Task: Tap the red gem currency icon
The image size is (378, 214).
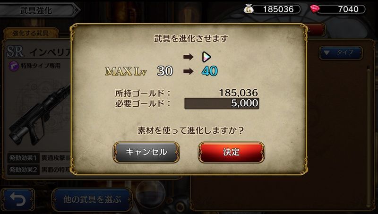Action: tap(315, 9)
